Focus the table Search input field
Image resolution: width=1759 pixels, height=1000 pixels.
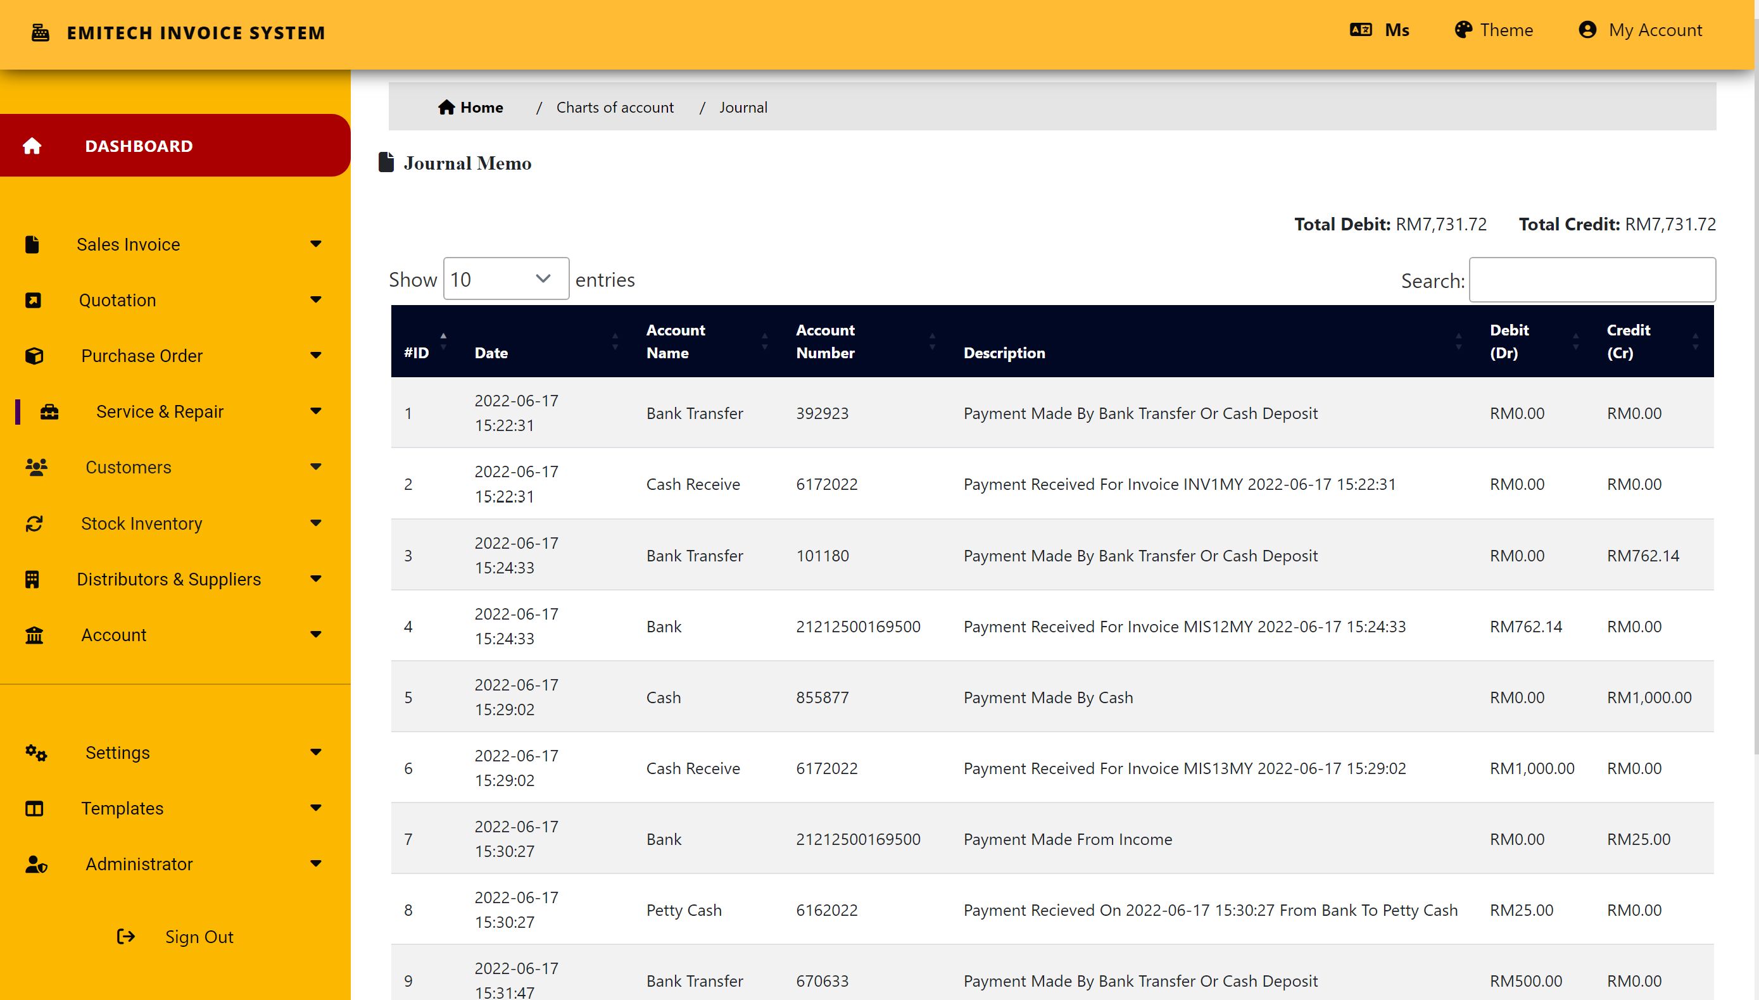1592,280
